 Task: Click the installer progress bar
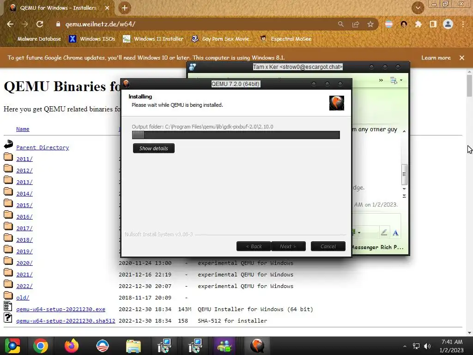236,135
